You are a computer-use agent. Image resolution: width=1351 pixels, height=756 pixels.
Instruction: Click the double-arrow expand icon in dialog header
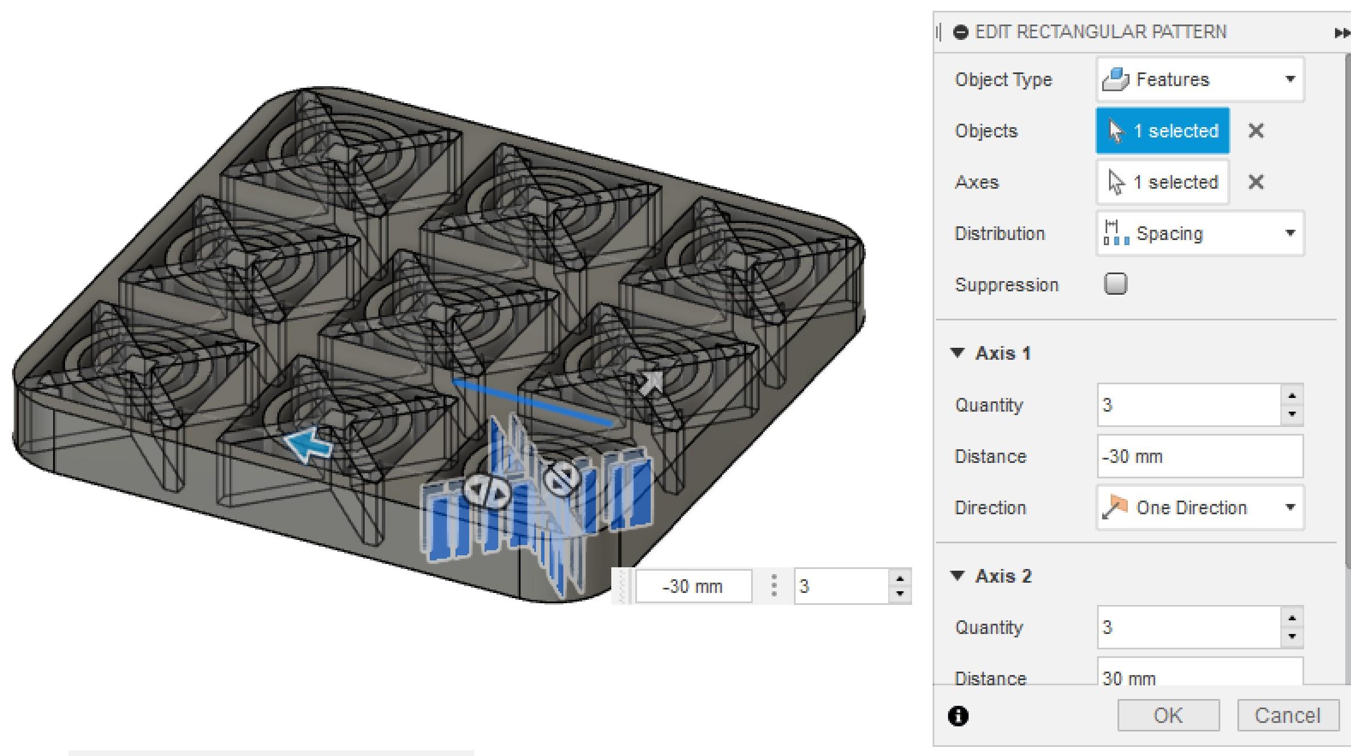1341,33
